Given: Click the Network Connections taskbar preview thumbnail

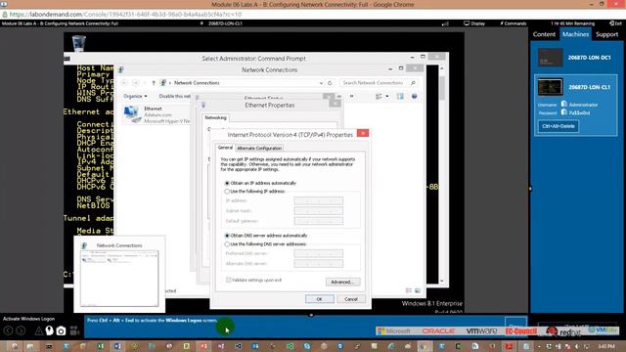Looking at the screenshot, I should pyautogui.click(x=119, y=278).
